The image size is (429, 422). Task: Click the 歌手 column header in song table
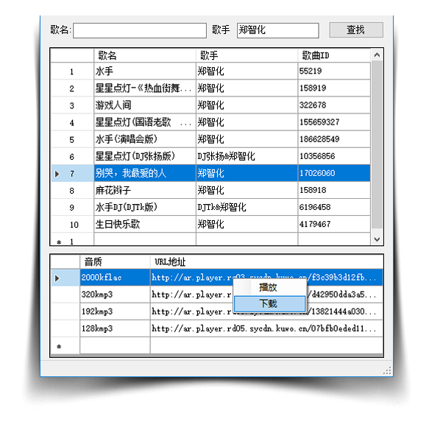pos(247,55)
